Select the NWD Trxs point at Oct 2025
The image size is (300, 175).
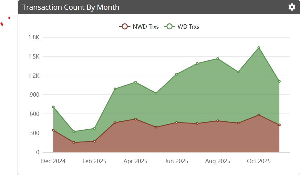pyautogui.click(x=259, y=115)
